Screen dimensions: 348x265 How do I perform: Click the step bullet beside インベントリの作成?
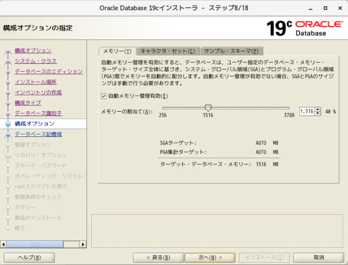8,93
